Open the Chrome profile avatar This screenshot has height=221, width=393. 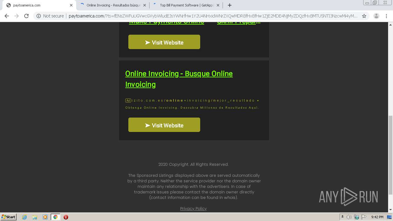pyautogui.click(x=376, y=16)
